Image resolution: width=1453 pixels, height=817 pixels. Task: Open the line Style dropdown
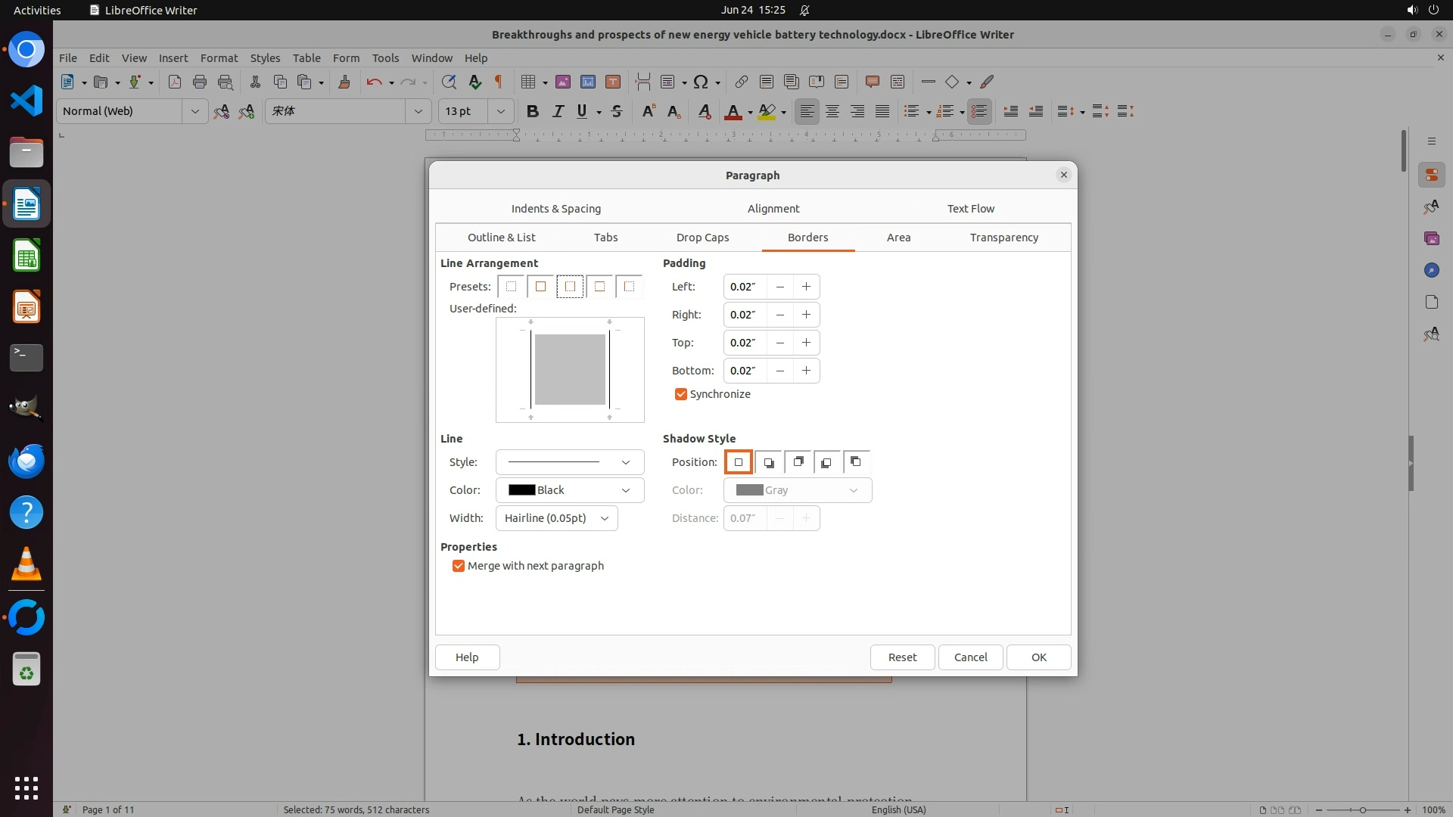(569, 462)
